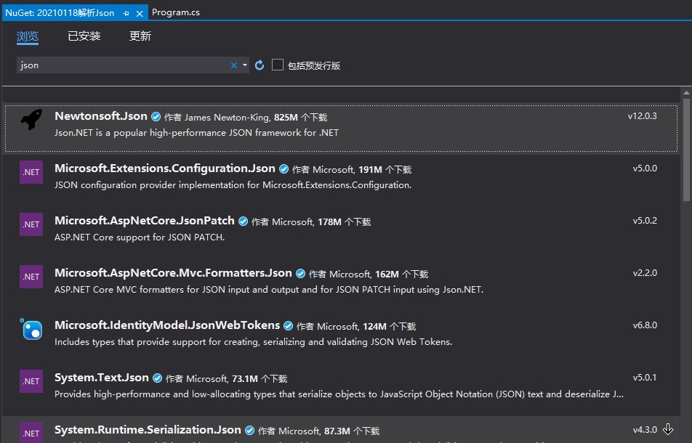The height and width of the screenshot is (443, 692).
Task: Switch to the 浏览 browse tab
Action: [x=28, y=36]
